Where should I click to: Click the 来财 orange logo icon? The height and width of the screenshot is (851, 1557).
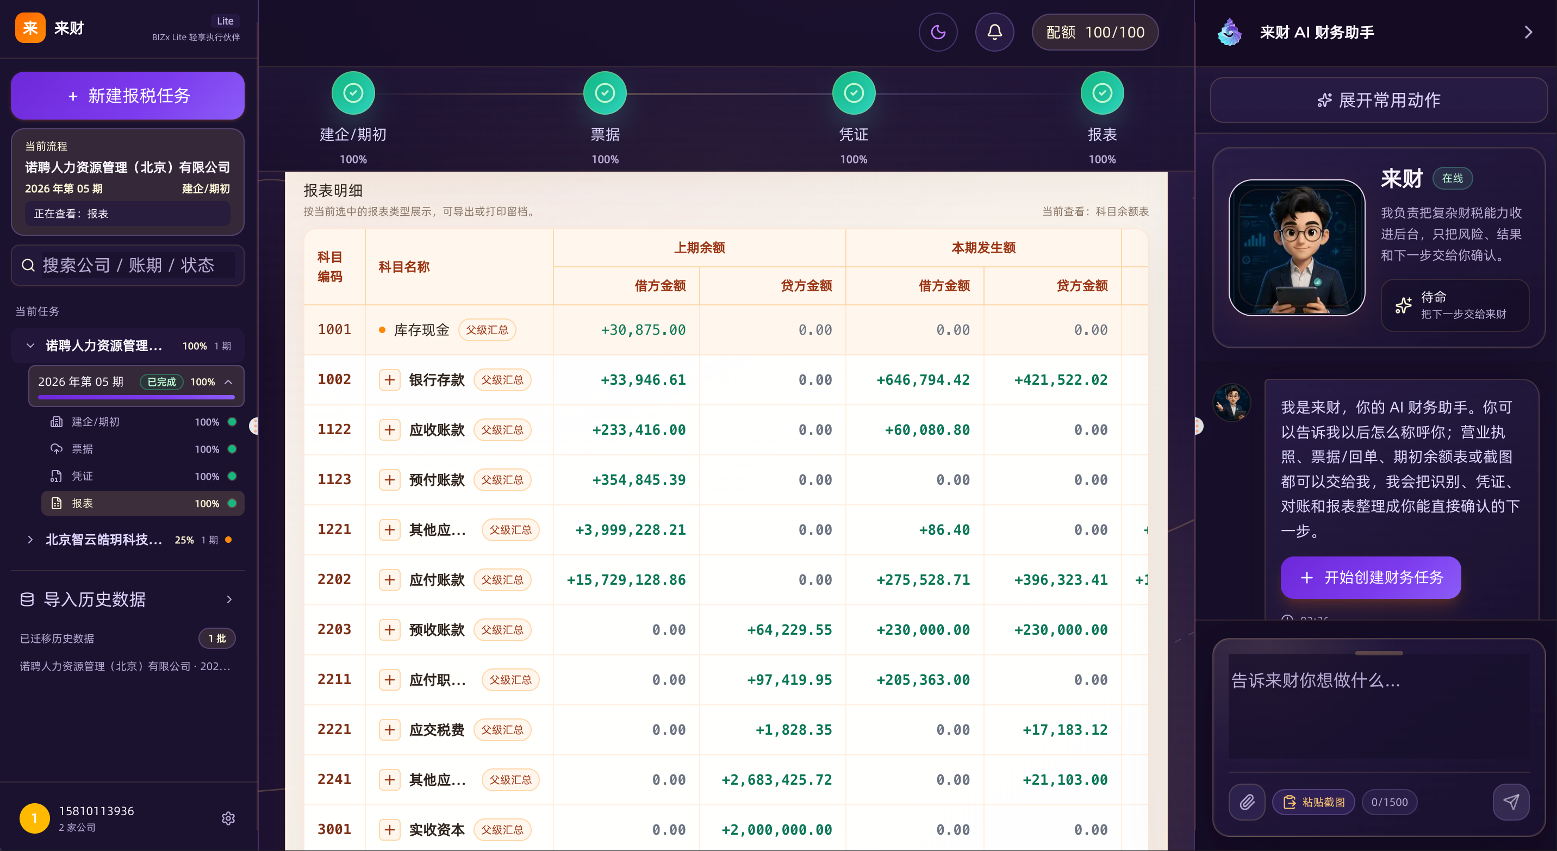click(30, 28)
